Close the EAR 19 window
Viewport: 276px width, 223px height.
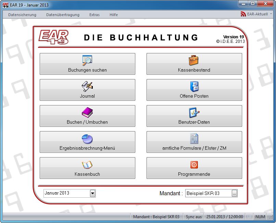coord(266,3)
